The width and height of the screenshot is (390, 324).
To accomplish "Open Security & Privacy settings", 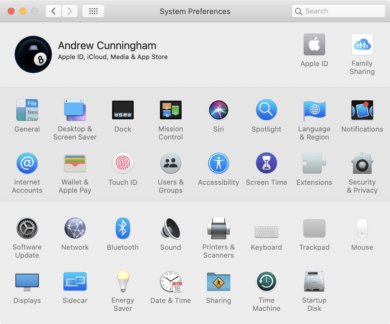I will click(x=362, y=163).
